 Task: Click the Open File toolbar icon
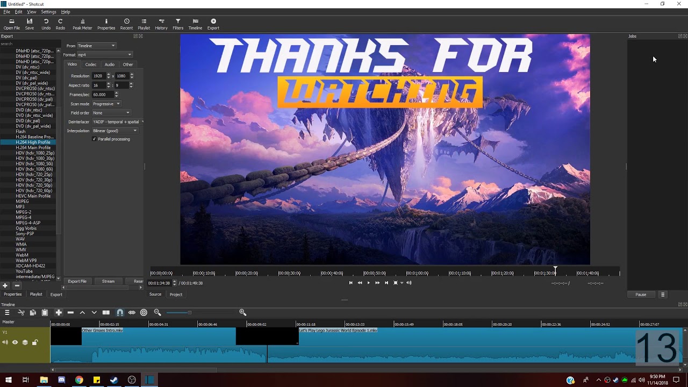coord(11,24)
